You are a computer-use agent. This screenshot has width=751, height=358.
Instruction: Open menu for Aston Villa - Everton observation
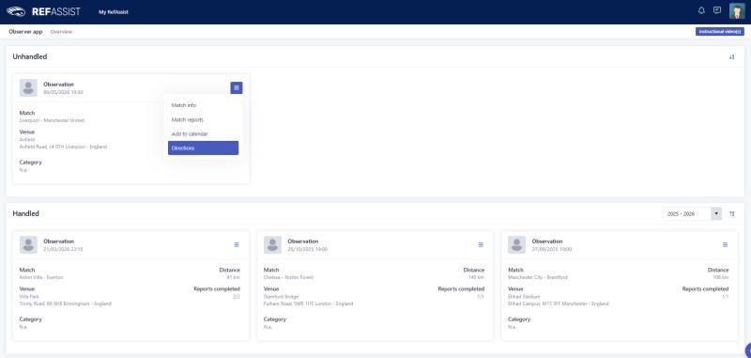pos(237,245)
